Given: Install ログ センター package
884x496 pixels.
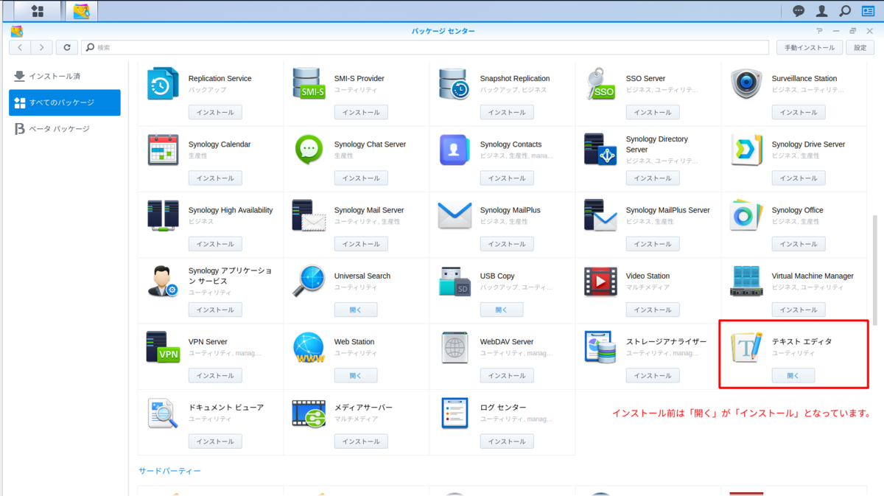Looking at the screenshot, I should point(507,441).
